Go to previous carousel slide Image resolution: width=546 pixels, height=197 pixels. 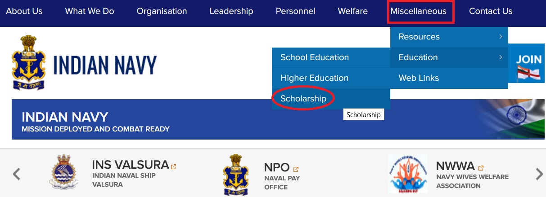click(x=17, y=174)
